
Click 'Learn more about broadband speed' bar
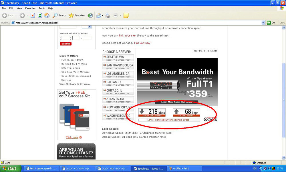click(x=169, y=120)
